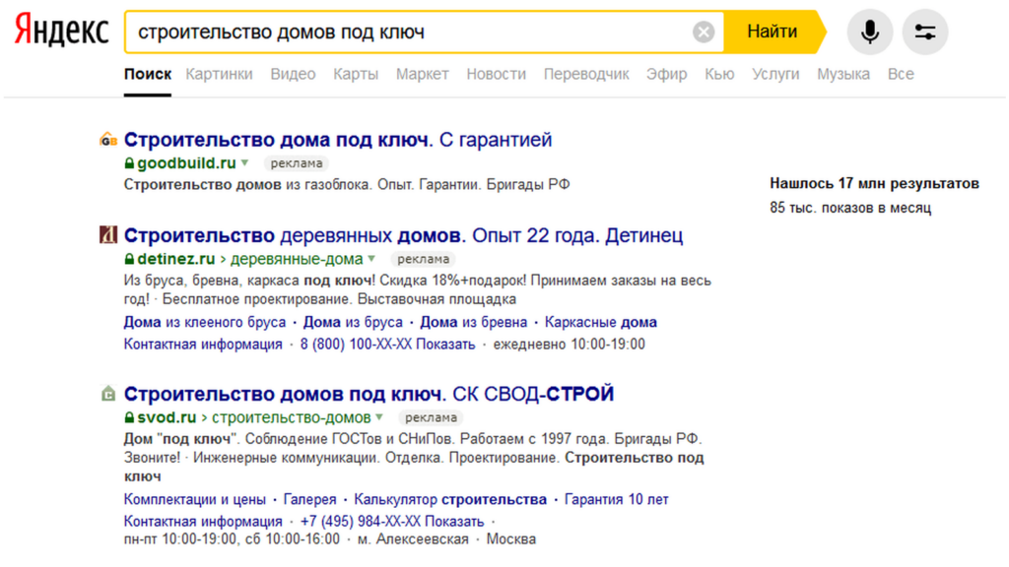The width and height of the screenshot is (1009, 567).
Task: Visit the detinez.ru URL link
Action: pos(175,259)
